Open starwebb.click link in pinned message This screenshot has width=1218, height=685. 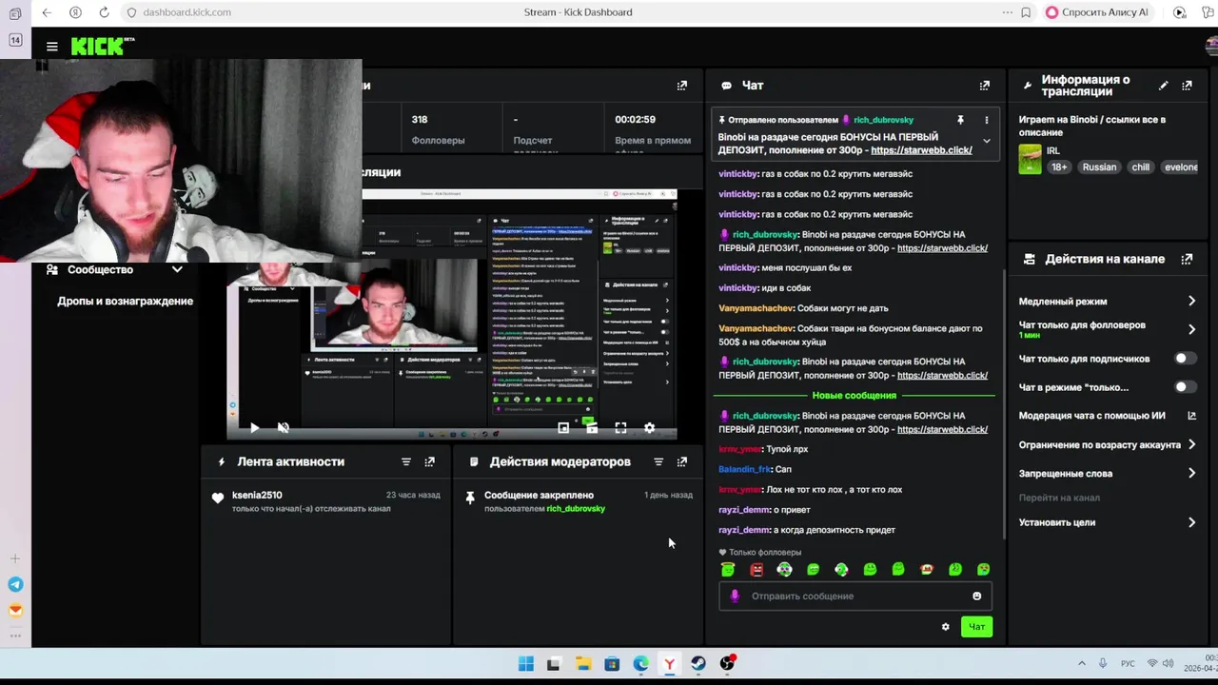tap(921, 150)
